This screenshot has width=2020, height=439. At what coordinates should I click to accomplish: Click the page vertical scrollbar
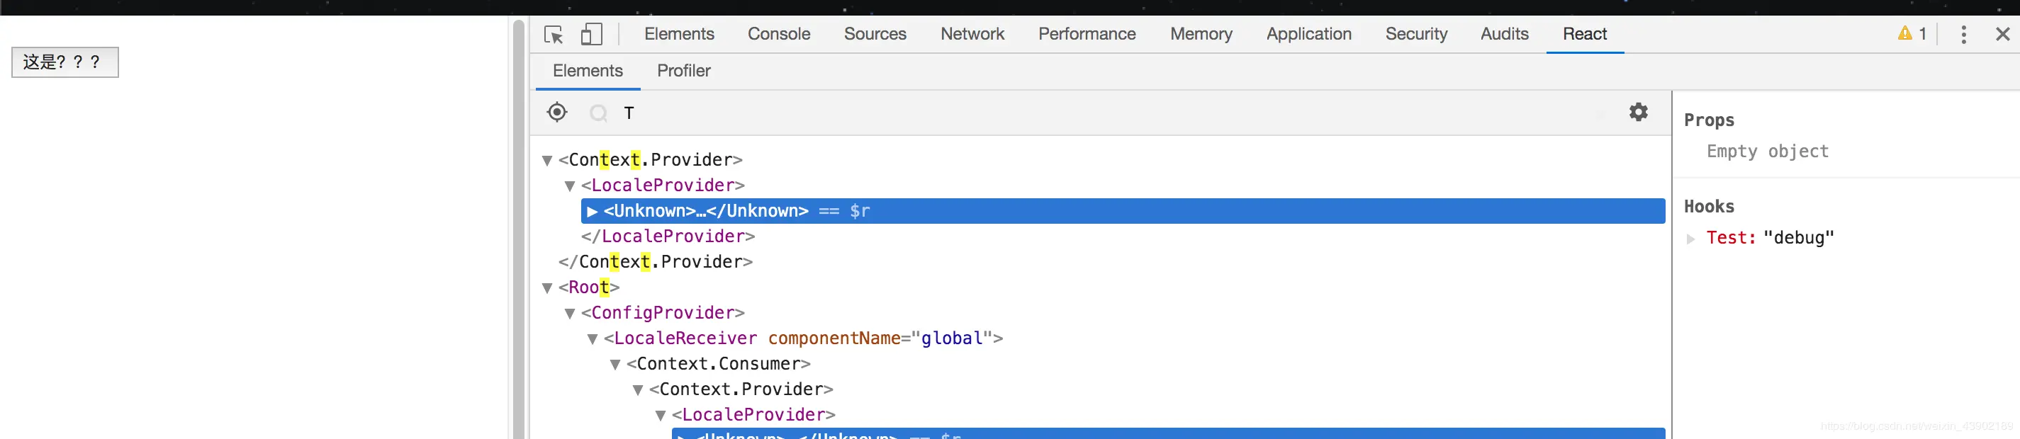pyautogui.click(x=518, y=235)
